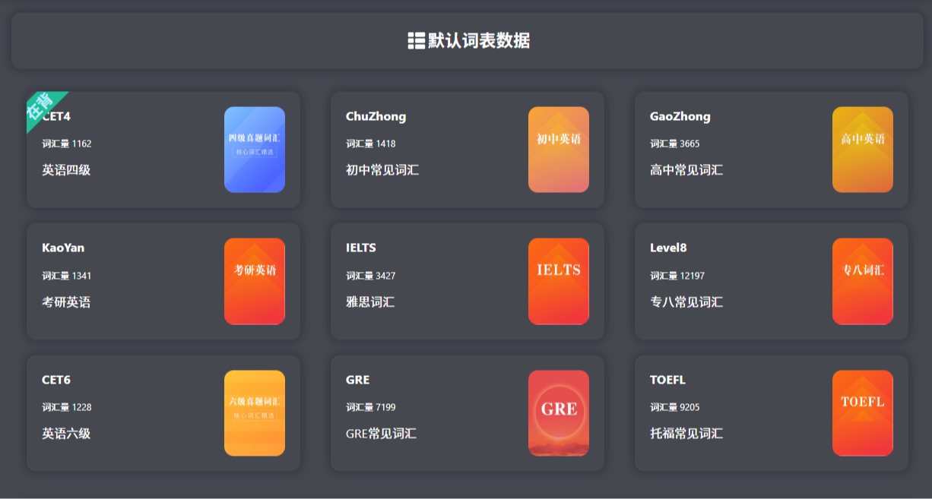
Task: Open the 高中英语 yellow book cover
Action: point(862,150)
